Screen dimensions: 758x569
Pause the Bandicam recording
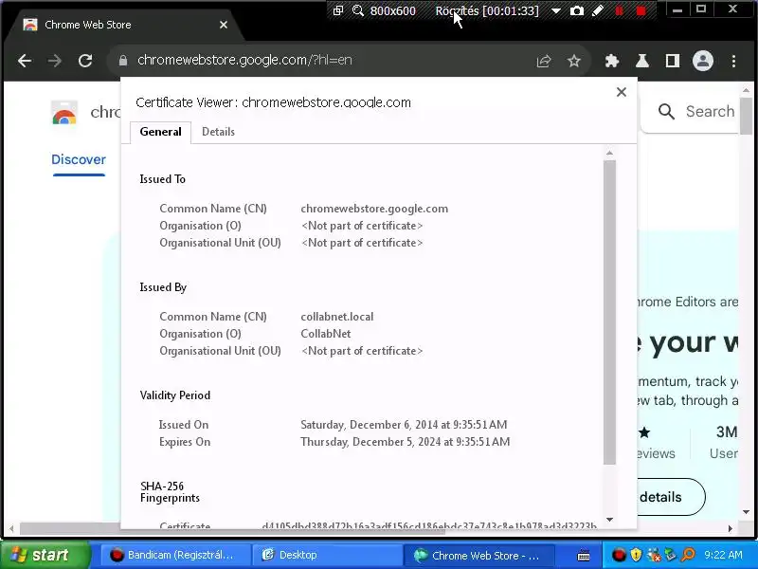[x=620, y=10]
